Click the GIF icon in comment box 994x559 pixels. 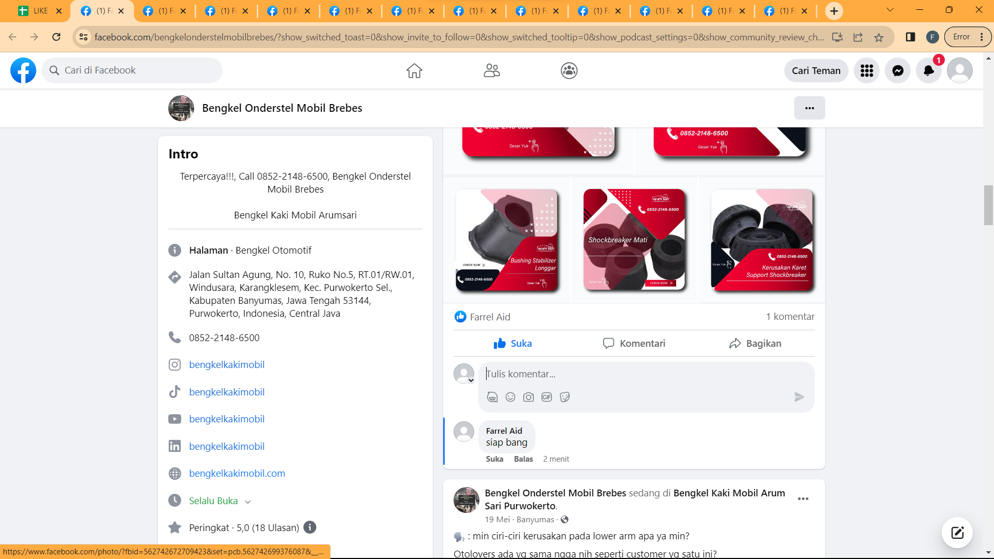tap(547, 397)
